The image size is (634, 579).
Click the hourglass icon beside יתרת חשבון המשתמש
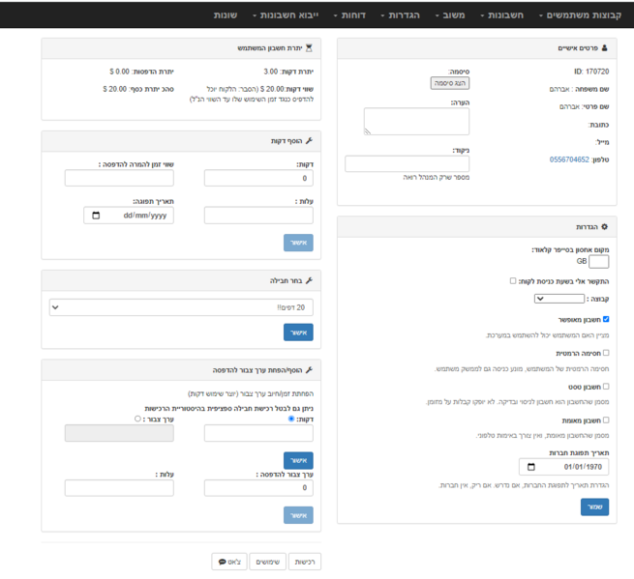(x=309, y=48)
